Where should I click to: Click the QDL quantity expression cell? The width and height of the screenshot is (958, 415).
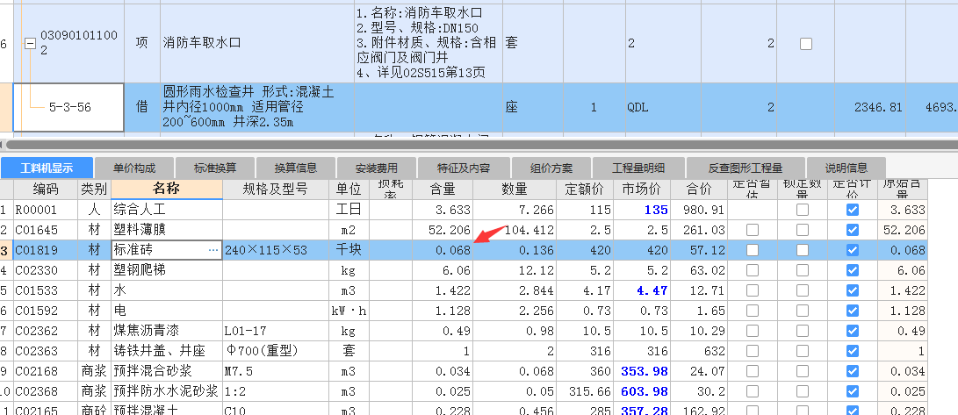[663, 107]
